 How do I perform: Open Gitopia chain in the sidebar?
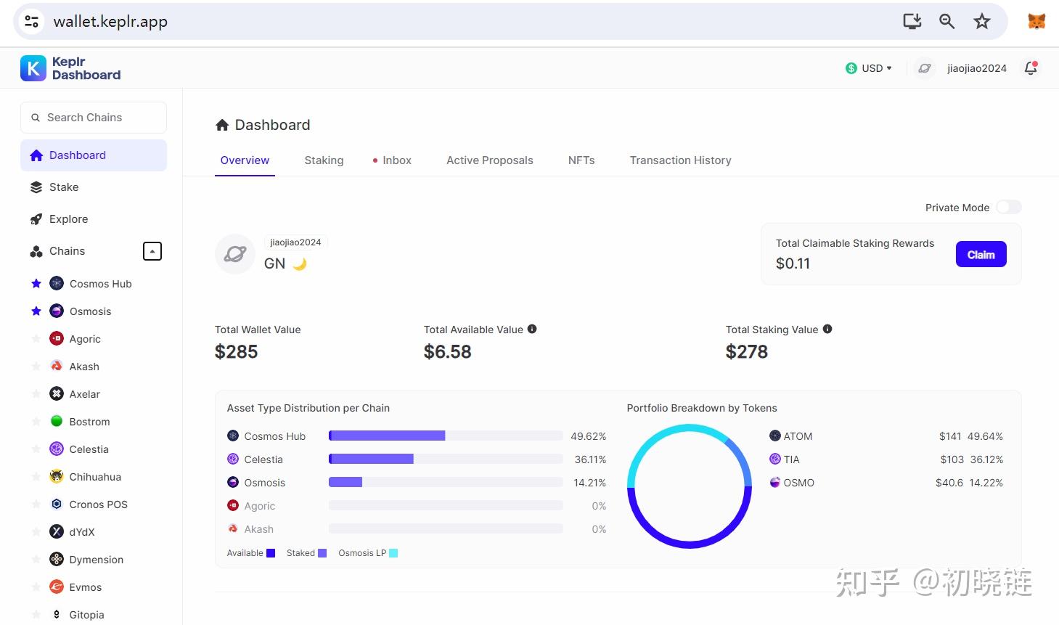86,615
